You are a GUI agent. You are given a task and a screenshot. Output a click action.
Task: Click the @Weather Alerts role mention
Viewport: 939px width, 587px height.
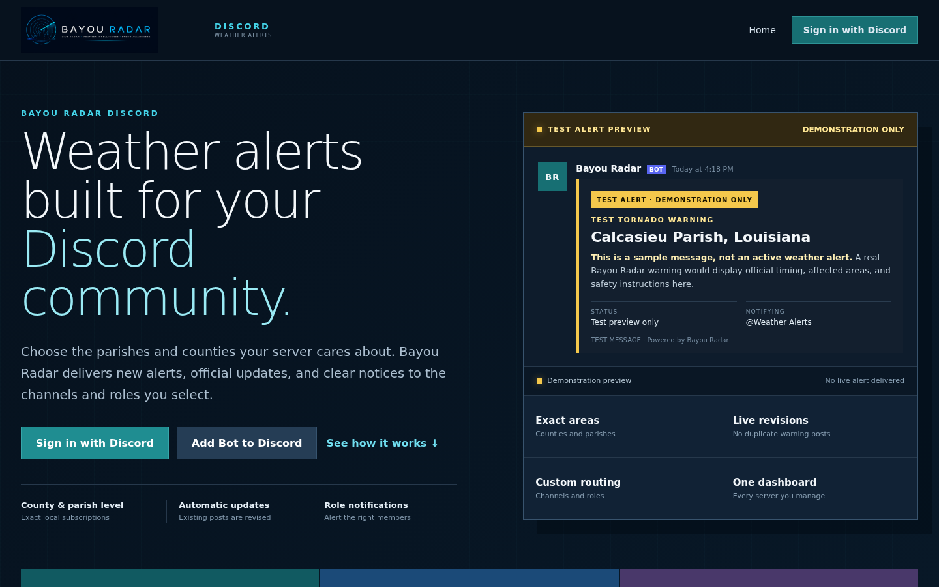tap(779, 322)
